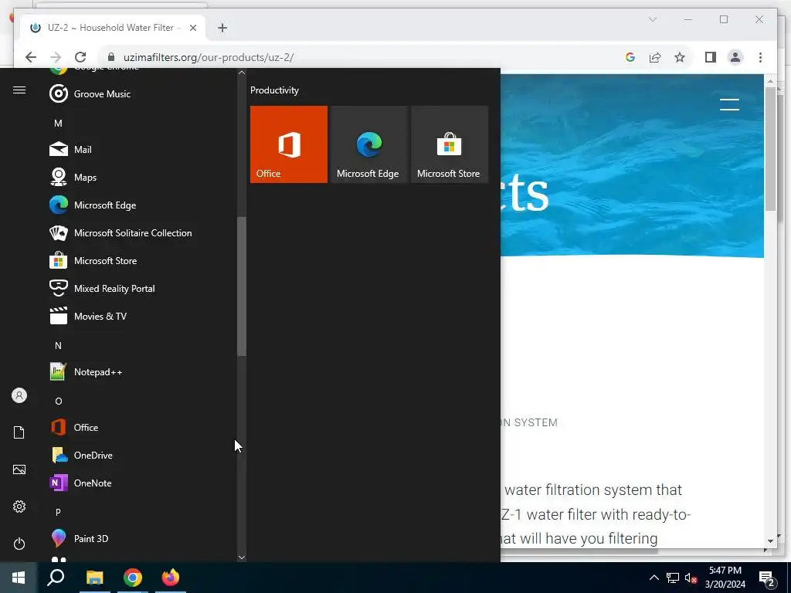
Task: Open Paint 3D
Action: pyautogui.click(x=141, y=538)
